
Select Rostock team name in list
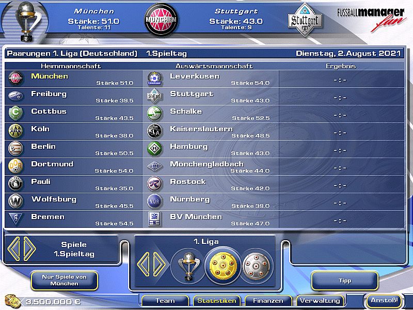pyautogui.click(x=188, y=182)
